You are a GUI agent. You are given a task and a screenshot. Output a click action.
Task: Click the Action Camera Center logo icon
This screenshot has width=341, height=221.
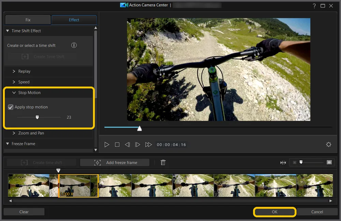(x=124, y=5)
